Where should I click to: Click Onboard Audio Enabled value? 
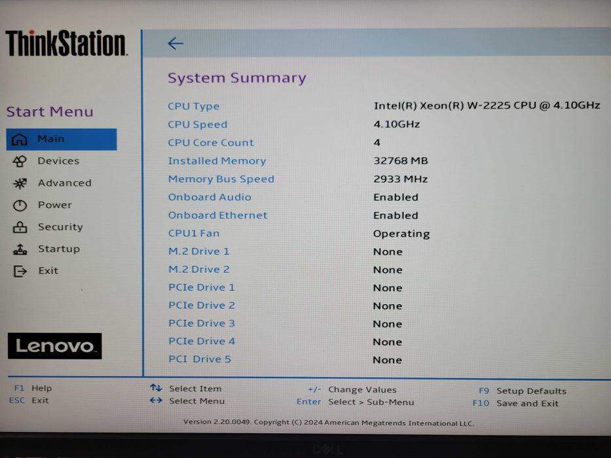[396, 198]
